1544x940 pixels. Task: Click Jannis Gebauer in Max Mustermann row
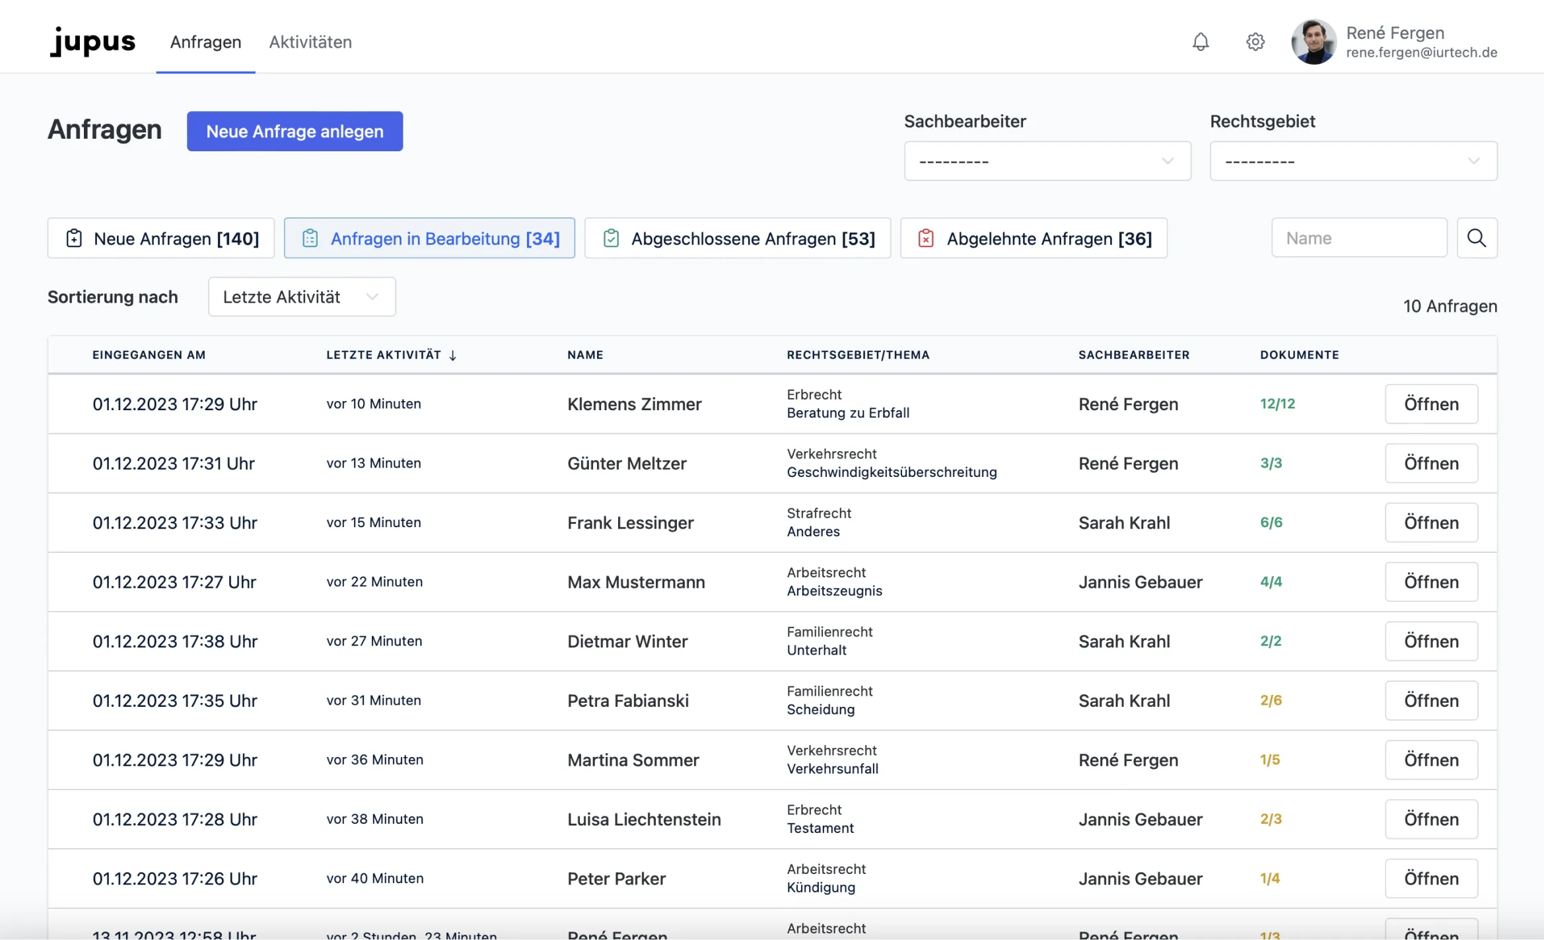[1140, 582]
